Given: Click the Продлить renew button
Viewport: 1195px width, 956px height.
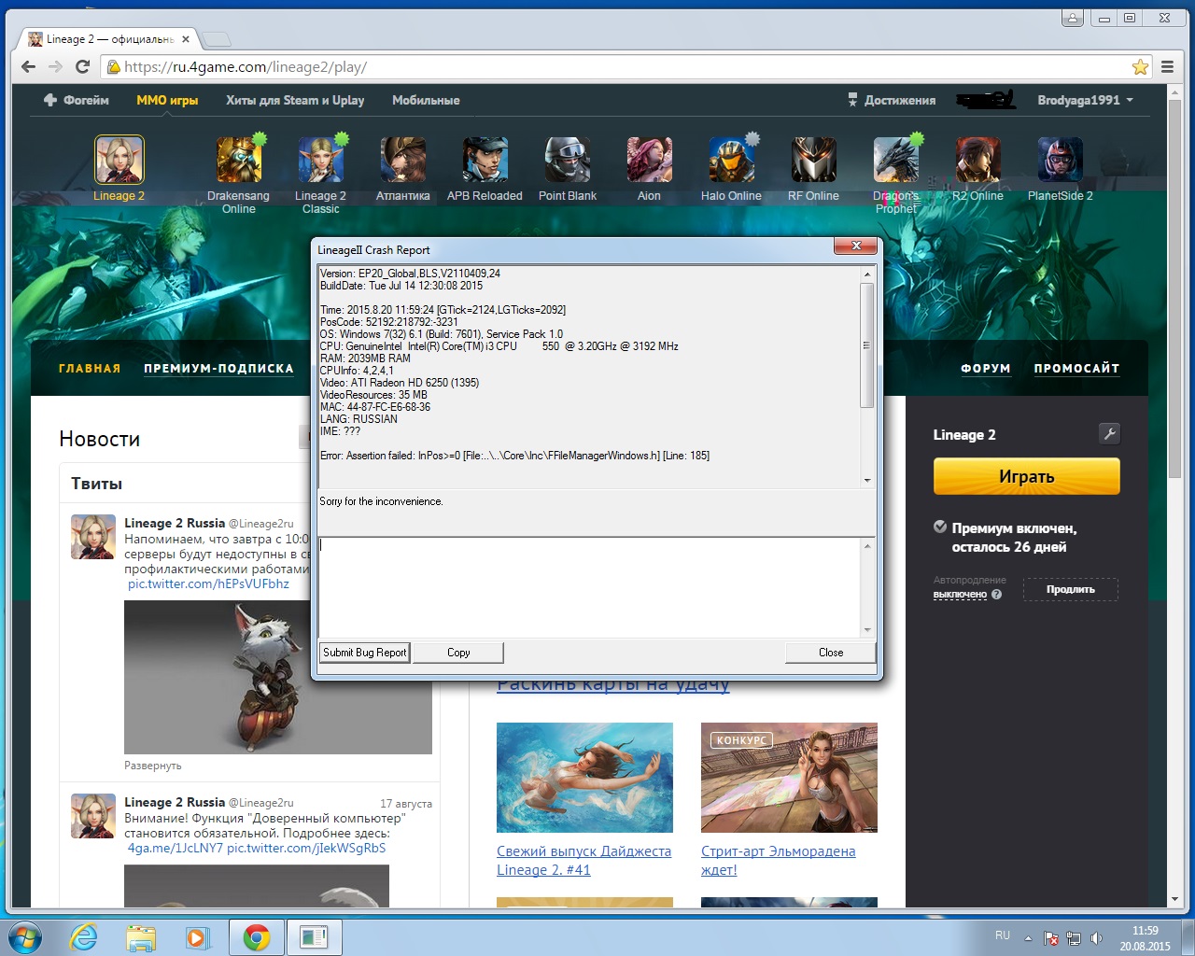Looking at the screenshot, I should (1071, 589).
